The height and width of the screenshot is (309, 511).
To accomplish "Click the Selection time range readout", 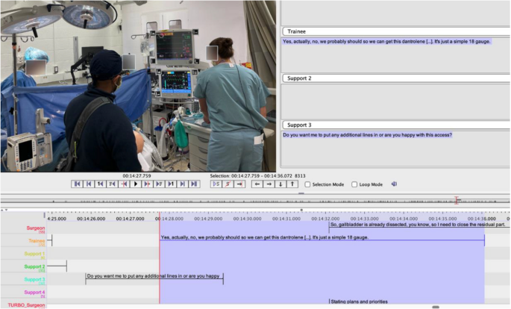I will (257, 176).
